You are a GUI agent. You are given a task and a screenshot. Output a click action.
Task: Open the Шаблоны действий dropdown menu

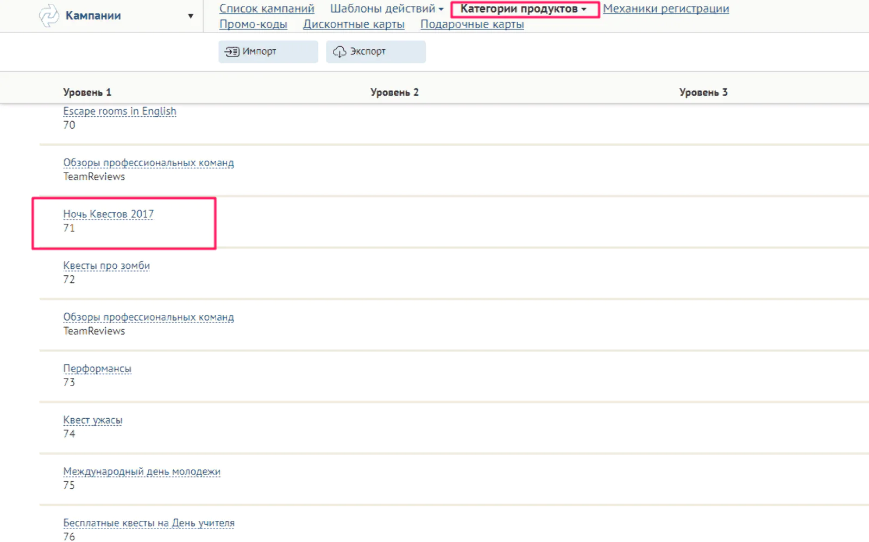click(387, 9)
